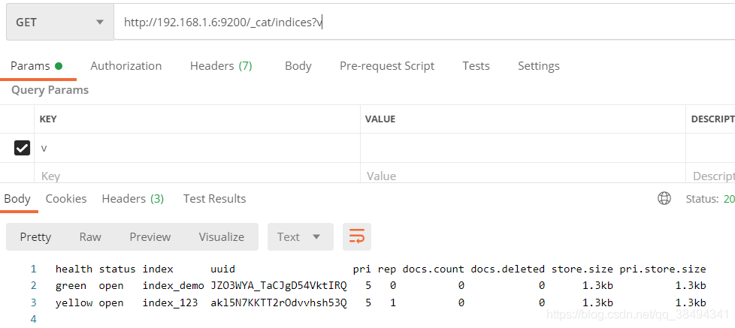Open the GET method dropdown
This screenshot has height=328, width=735.
[x=59, y=23]
